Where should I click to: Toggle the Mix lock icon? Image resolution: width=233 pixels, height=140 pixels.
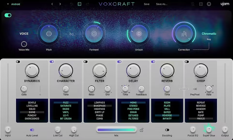tap(142, 130)
